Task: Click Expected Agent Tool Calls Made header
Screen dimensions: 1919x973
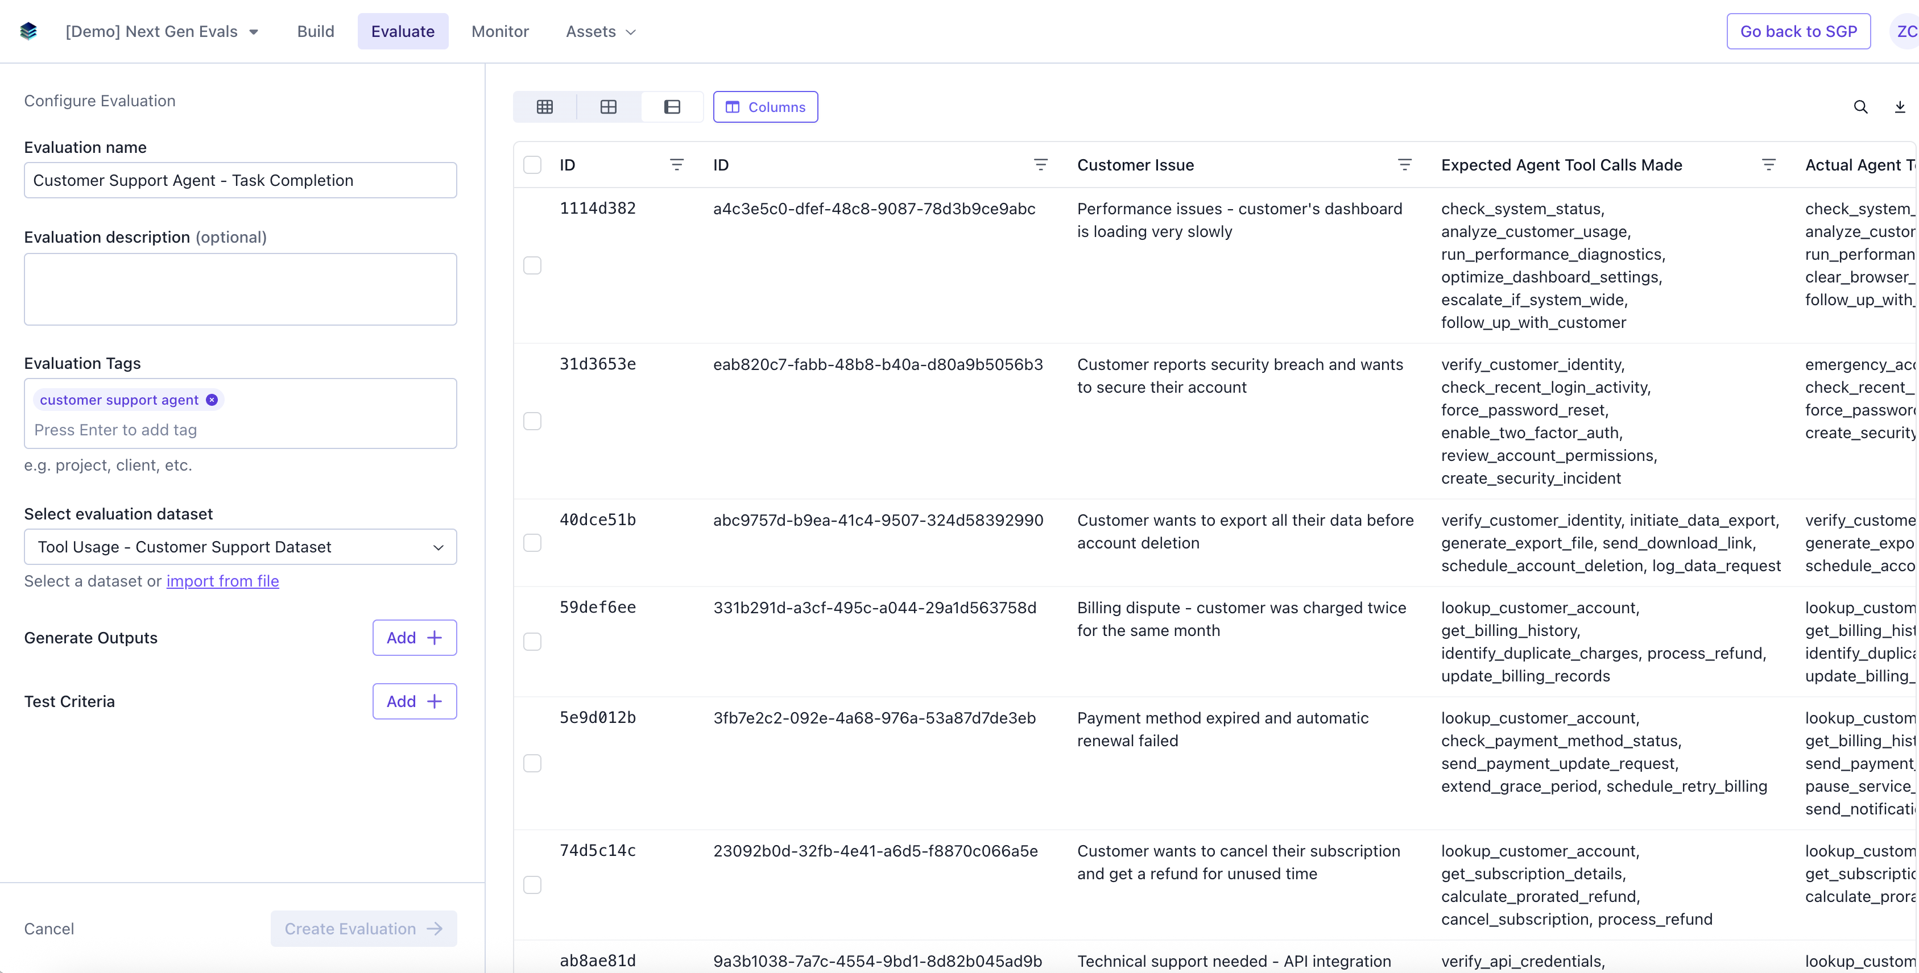Action: 1561,164
